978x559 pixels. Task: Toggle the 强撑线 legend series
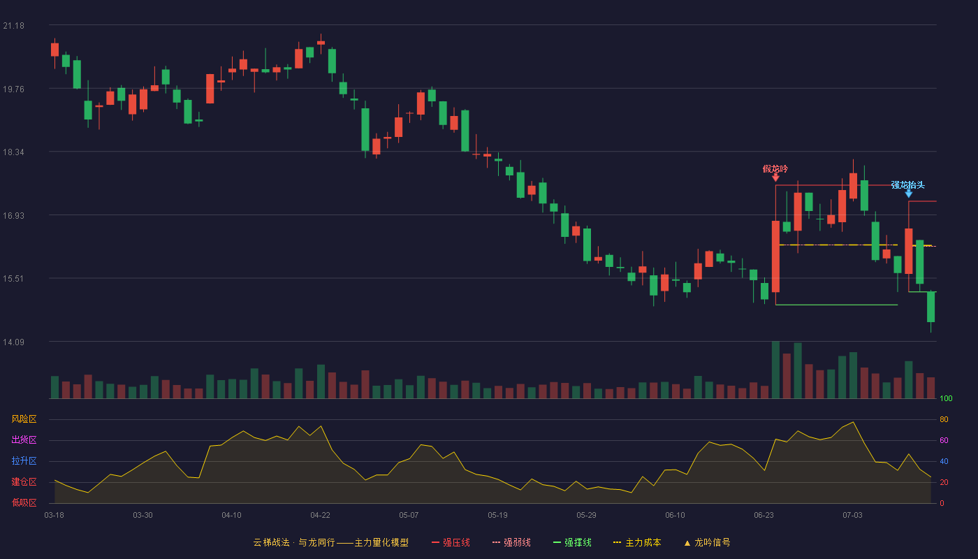pos(572,542)
